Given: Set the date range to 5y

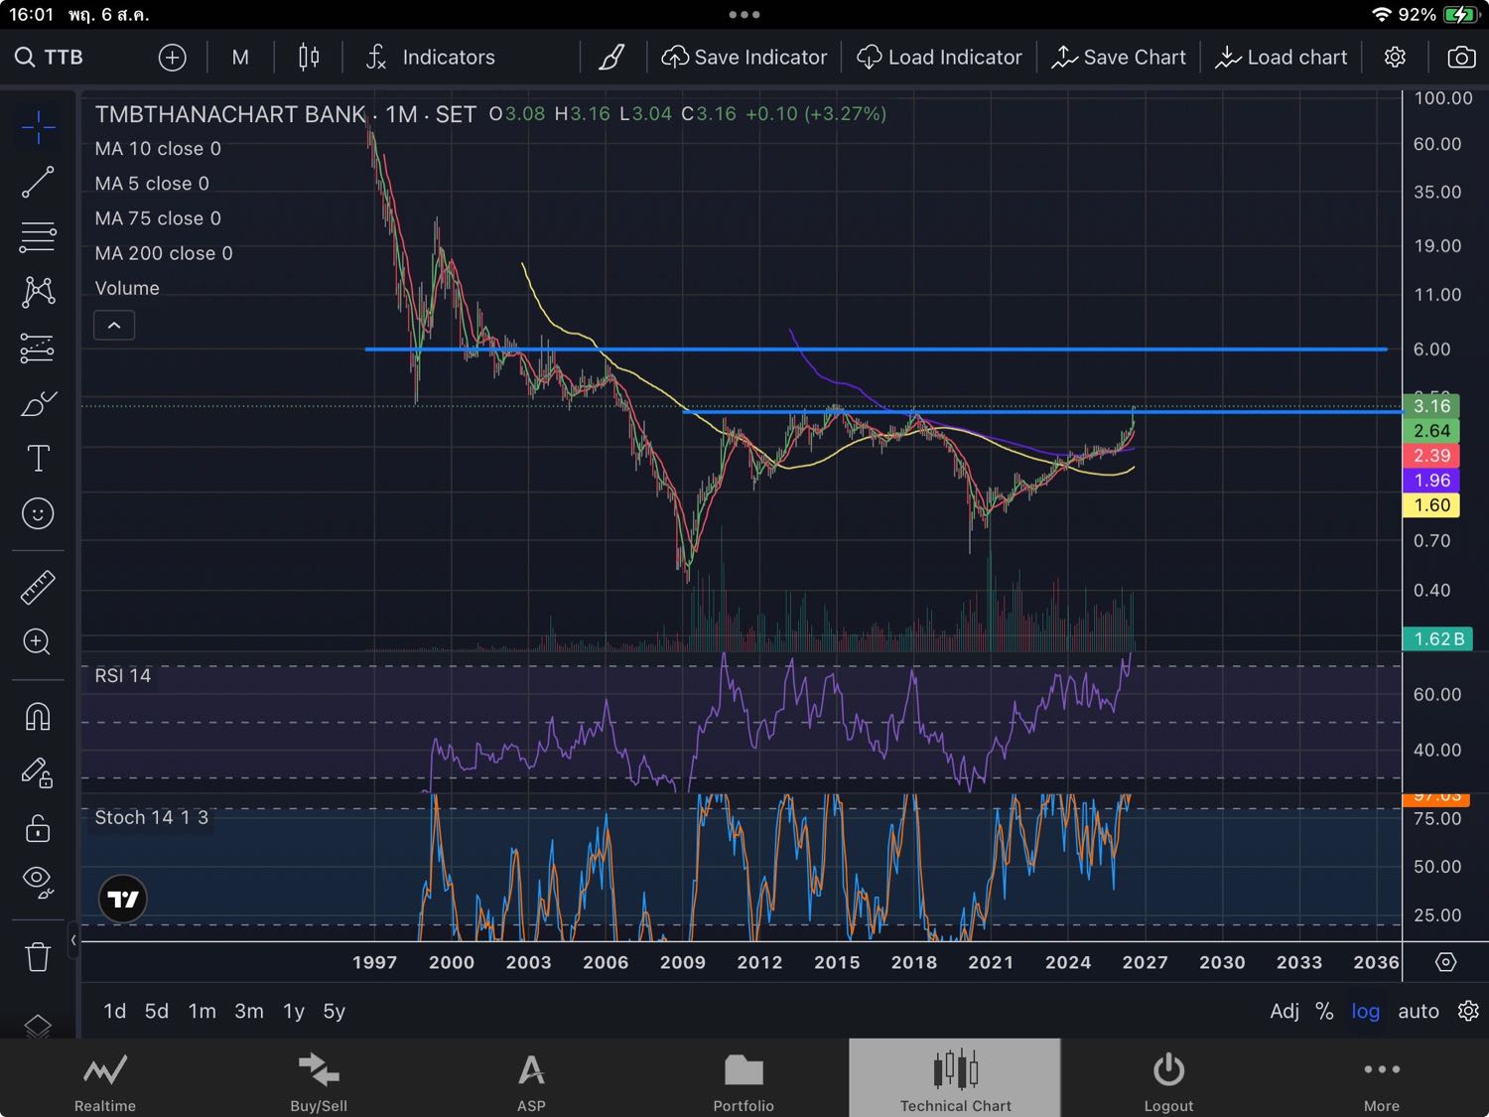Looking at the screenshot, I should pyautogui.click(x=335, y=1011).
